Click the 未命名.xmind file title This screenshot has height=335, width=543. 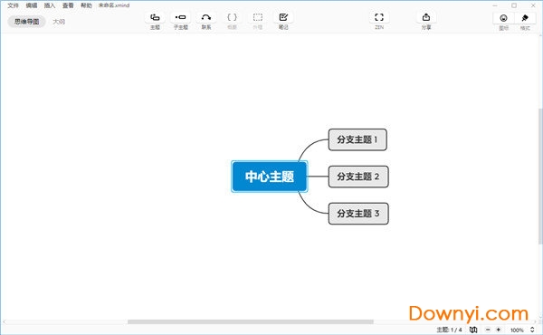point(114,5)
